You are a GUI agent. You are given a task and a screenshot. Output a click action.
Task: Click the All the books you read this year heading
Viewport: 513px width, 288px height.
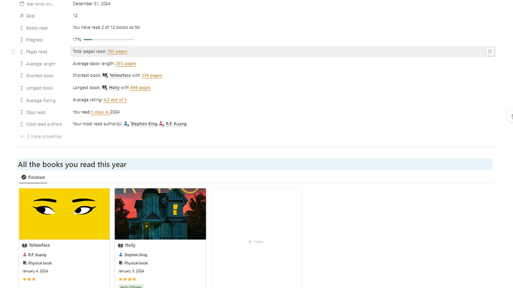click(72, 164)
